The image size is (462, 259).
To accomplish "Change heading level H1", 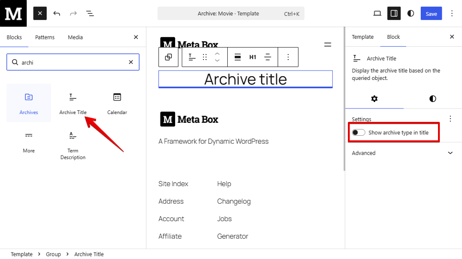I will tap(253, 57).
